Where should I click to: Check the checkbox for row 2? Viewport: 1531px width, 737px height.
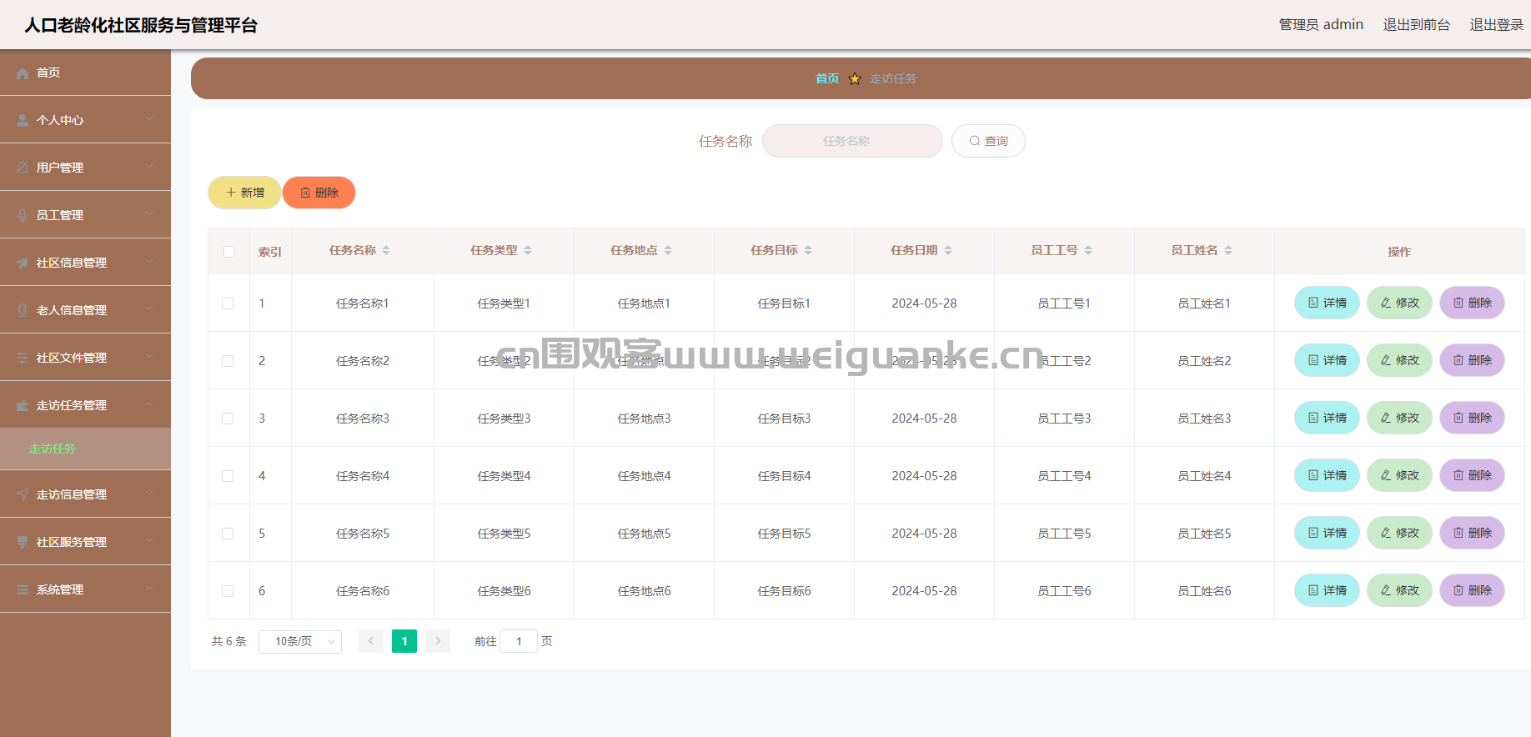pos(228,361)
